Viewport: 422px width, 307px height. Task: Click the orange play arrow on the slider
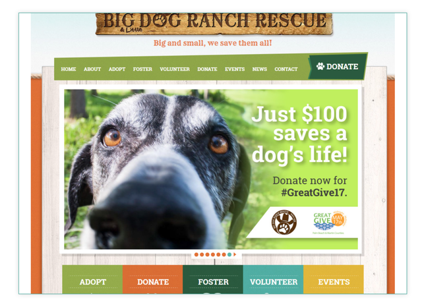tap(235, 254)
